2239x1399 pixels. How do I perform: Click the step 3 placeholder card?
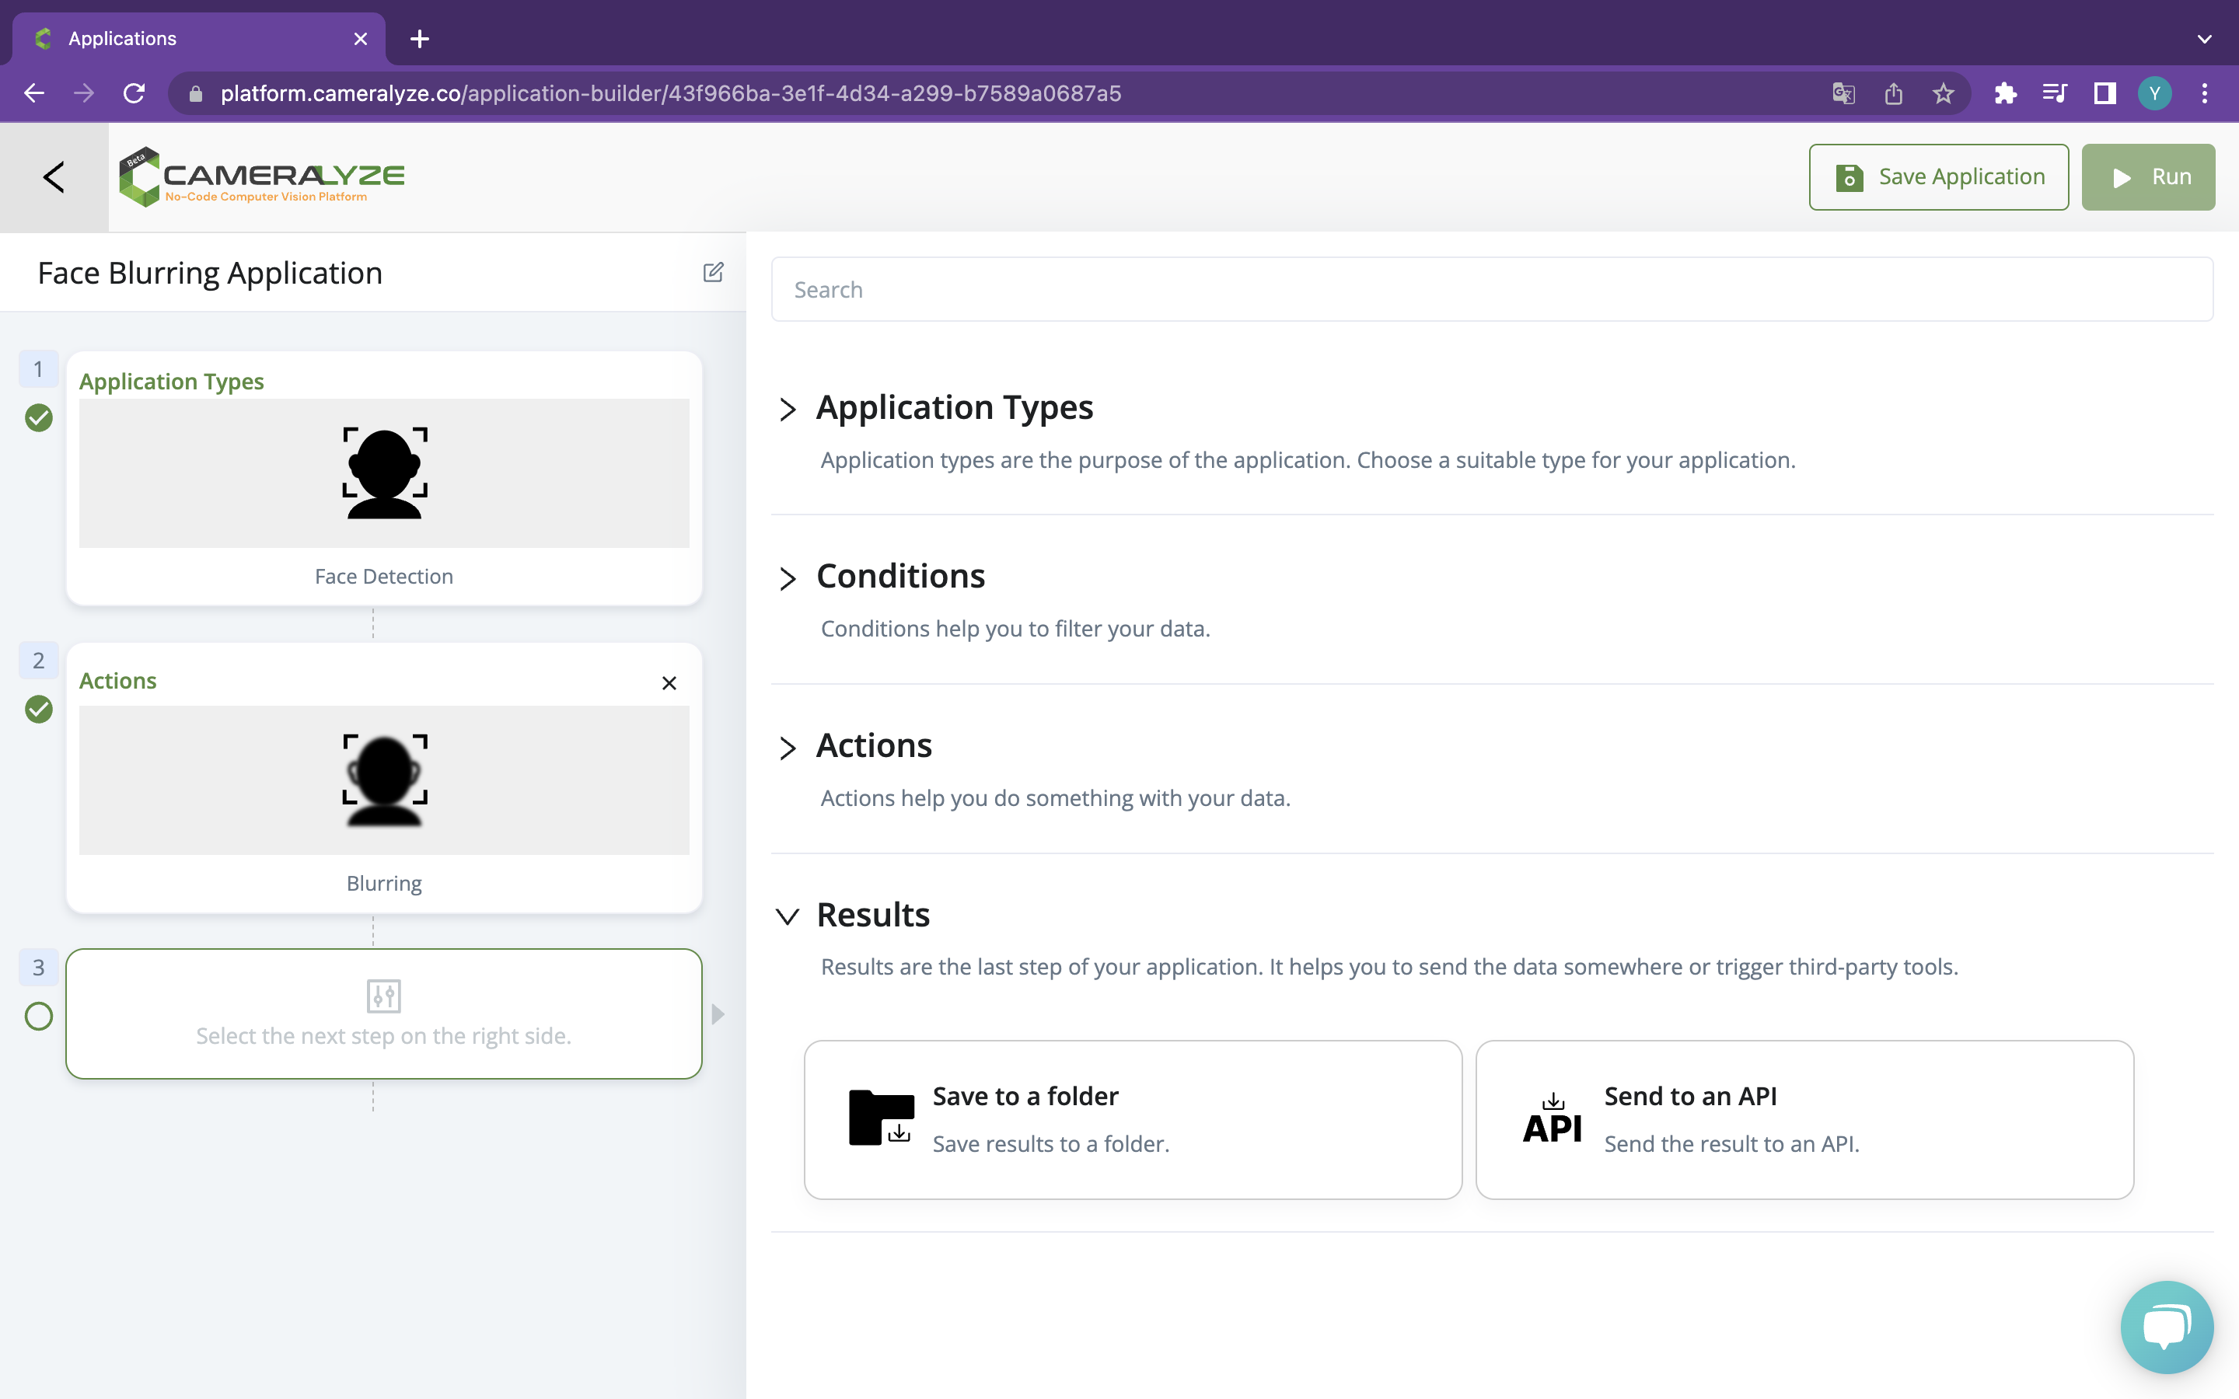pos(384,1013)
